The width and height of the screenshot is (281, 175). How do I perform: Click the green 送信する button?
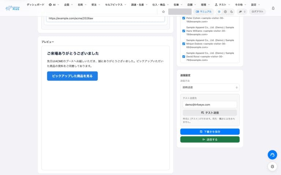[210, 140]
